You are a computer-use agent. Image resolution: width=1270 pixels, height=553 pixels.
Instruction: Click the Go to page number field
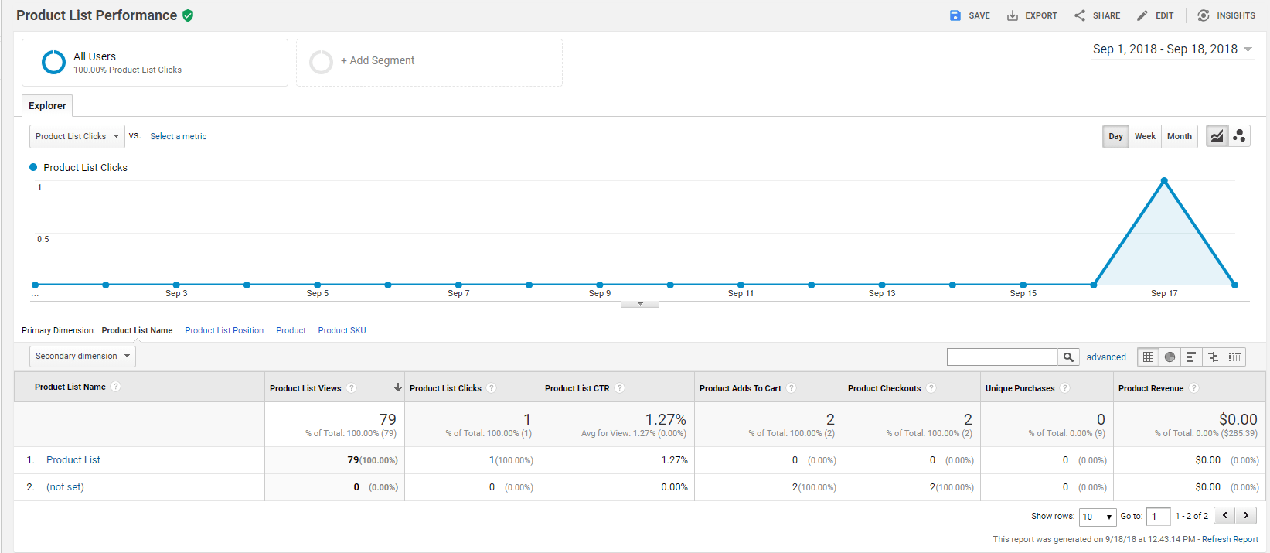coord(1158,517)
